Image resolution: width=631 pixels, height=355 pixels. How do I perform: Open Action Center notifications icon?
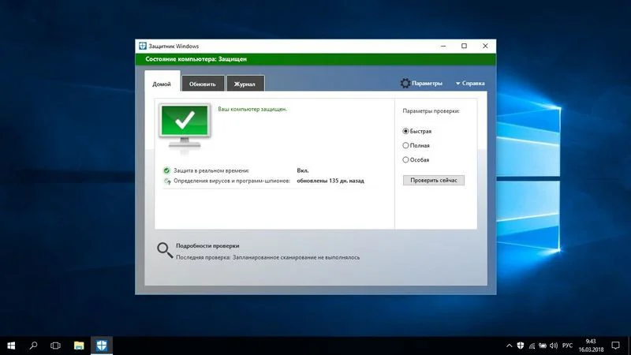(x=616, y=346)
